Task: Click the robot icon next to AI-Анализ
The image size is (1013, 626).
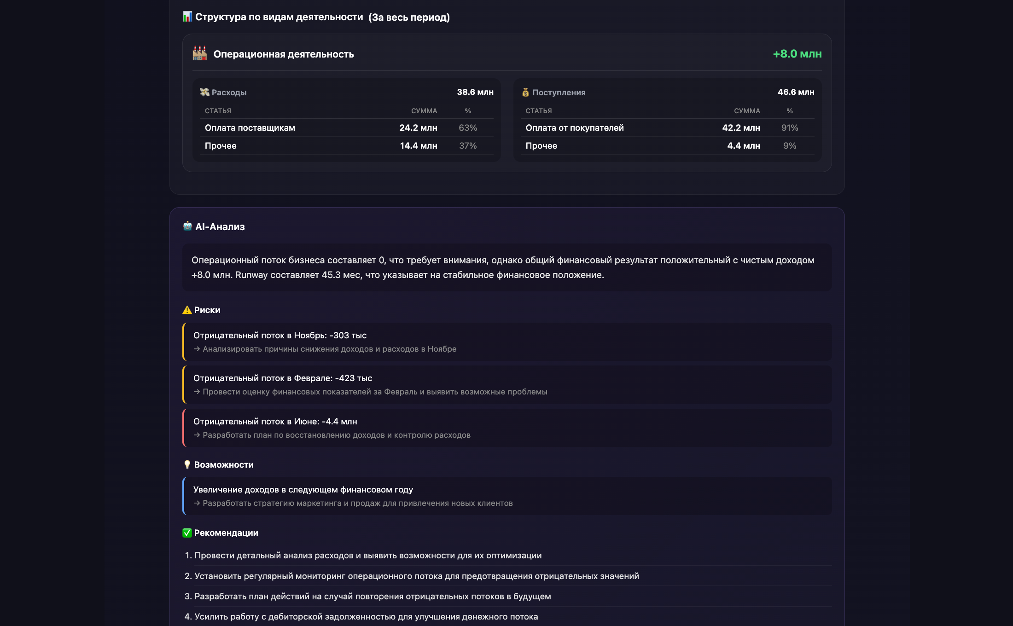Action: 187,226
